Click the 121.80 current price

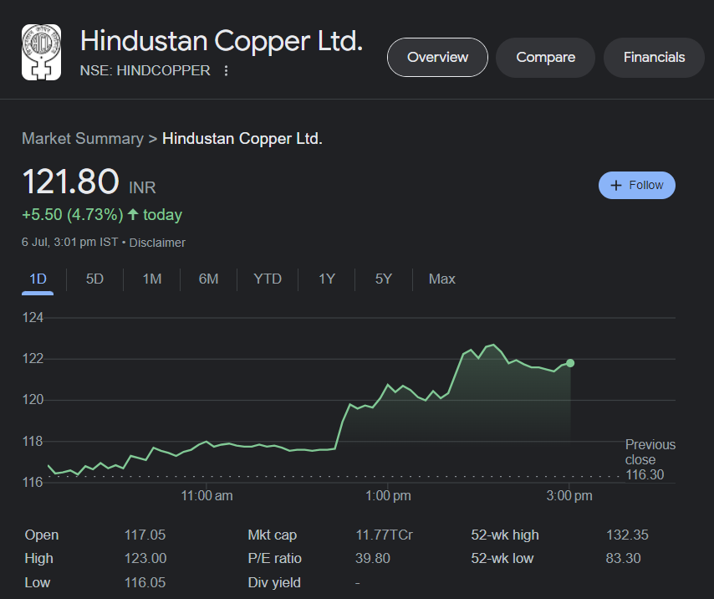click(70, 182)
